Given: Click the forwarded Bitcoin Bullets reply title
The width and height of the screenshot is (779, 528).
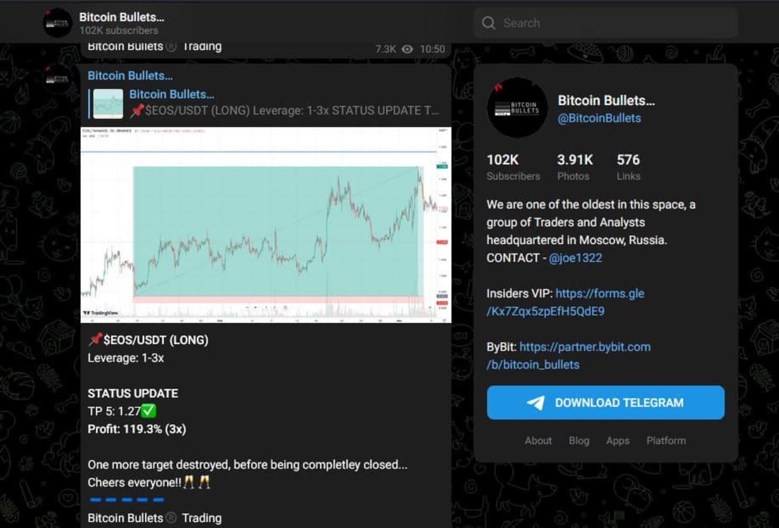Looking at the screenshot, I should (x=172, y=95).
